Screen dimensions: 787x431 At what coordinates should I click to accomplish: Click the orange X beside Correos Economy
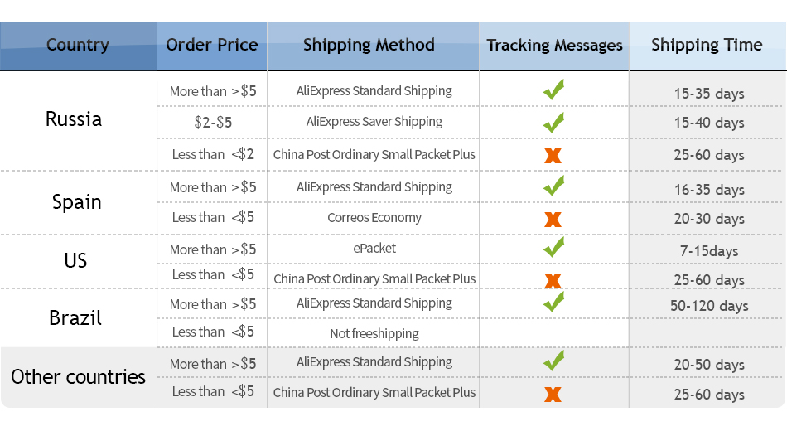click(x=553, y=220)
